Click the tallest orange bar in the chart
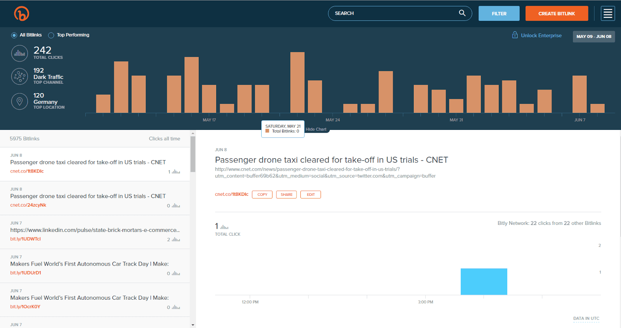Image resolution: width=621 pixels, height=328 pixels. pos(297,82)
